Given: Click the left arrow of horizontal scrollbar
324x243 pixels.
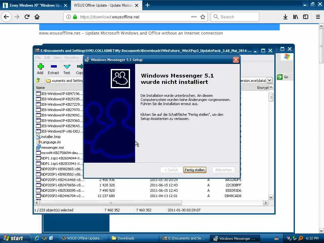Looking at the screenshot, I should (x=37, y=203).
